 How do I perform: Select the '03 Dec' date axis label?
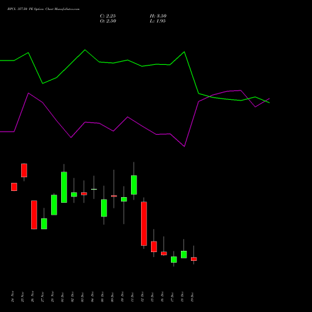(82, 296)
